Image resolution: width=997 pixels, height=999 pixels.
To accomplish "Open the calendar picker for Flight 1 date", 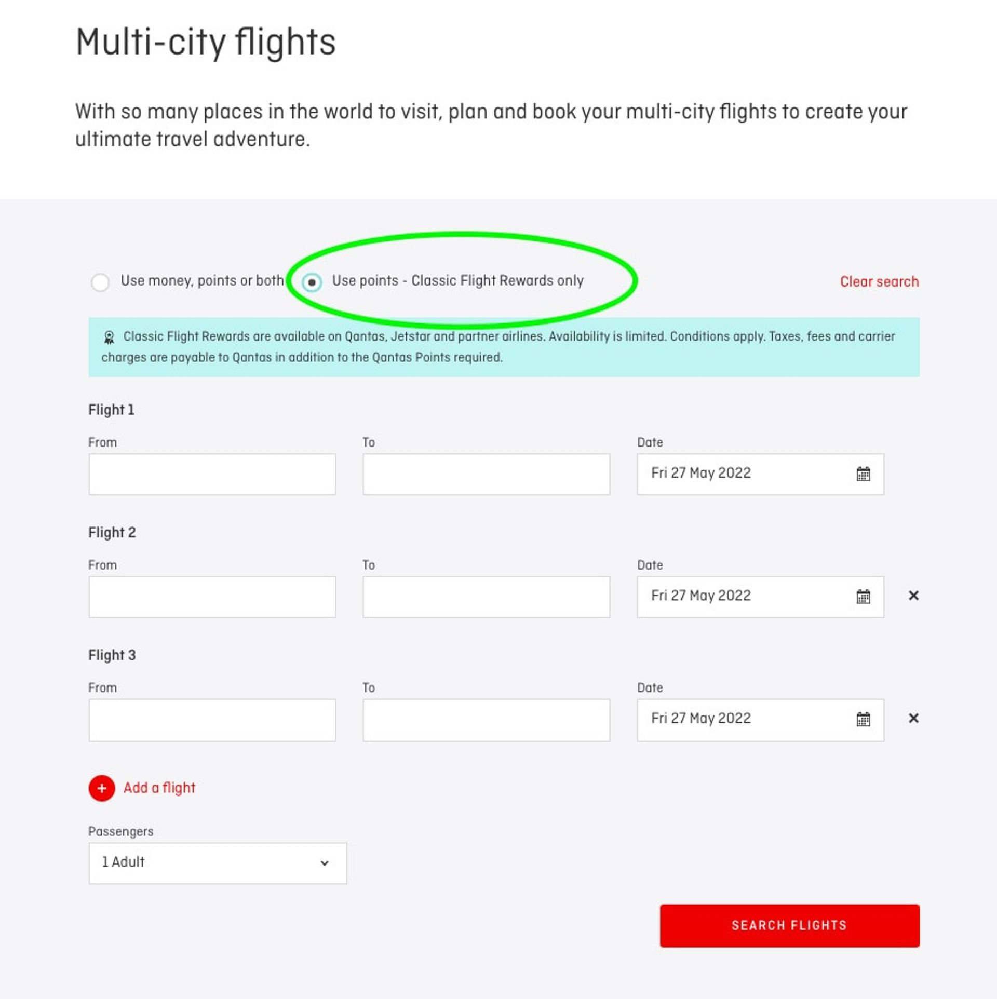I will [864, 473].
